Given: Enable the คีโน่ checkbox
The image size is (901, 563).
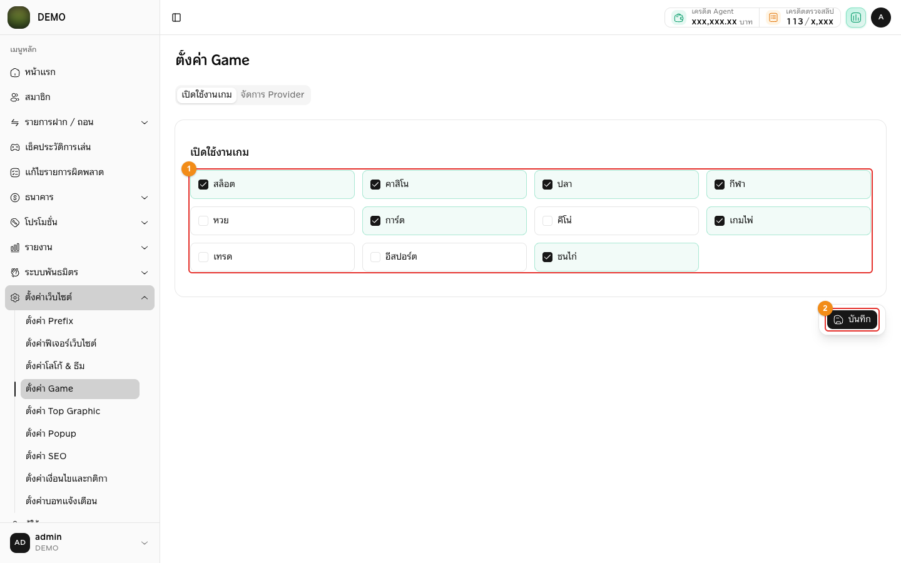Looking at the screenshot, I should [x=547, y=221].
